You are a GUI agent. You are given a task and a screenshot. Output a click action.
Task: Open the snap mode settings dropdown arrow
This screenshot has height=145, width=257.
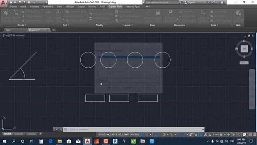pyautogui.click(x=151, y=135)
